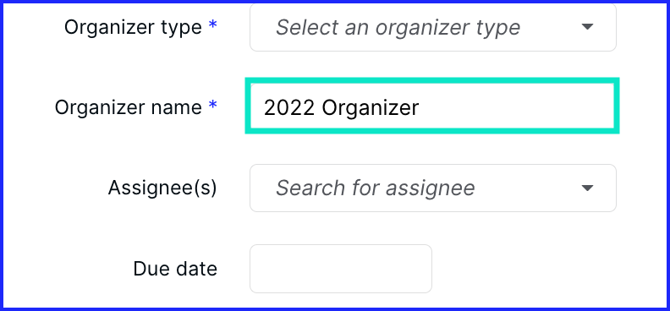Open the Organizer type dropdown
This screenshot has width=670, height=311.
click(433, 27)
